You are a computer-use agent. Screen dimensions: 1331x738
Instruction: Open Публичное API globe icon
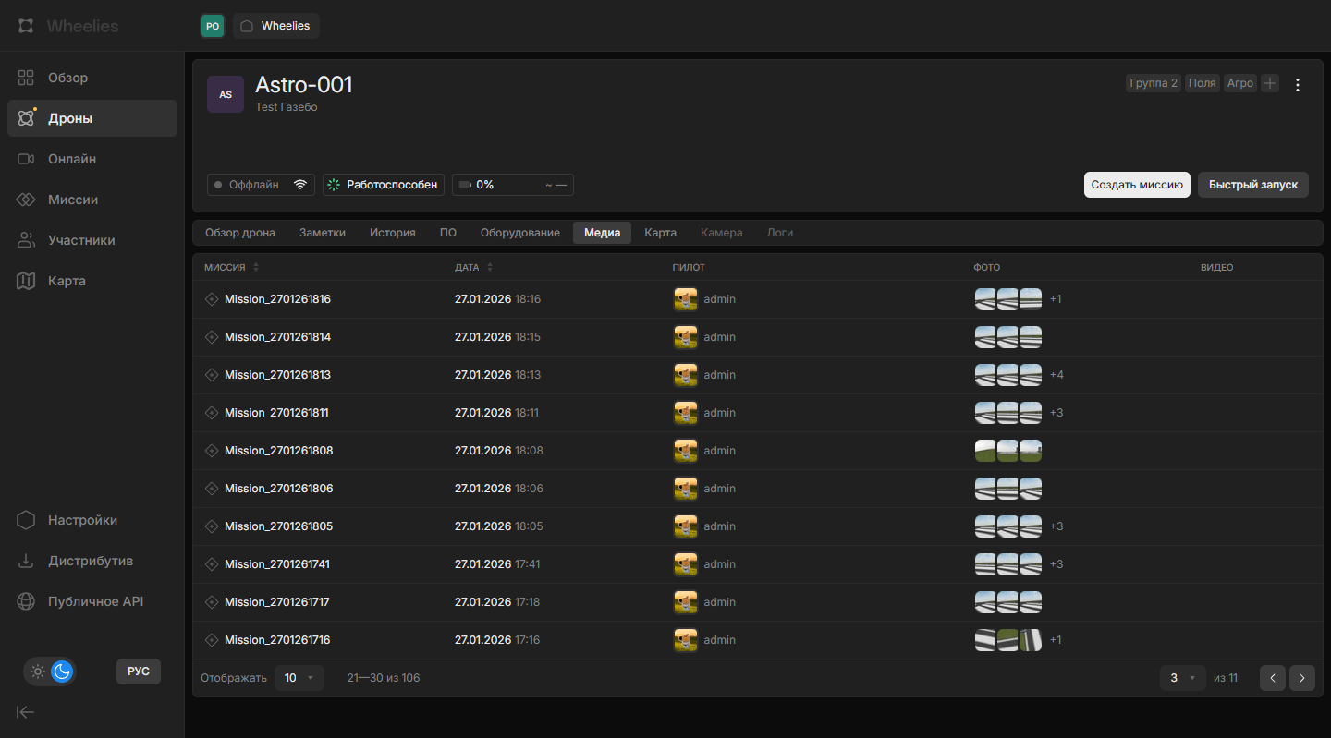tap(26, 601)
